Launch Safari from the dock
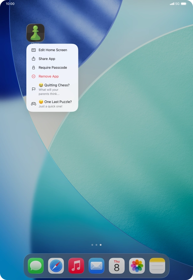193x280 pixels. pos(56,266)
